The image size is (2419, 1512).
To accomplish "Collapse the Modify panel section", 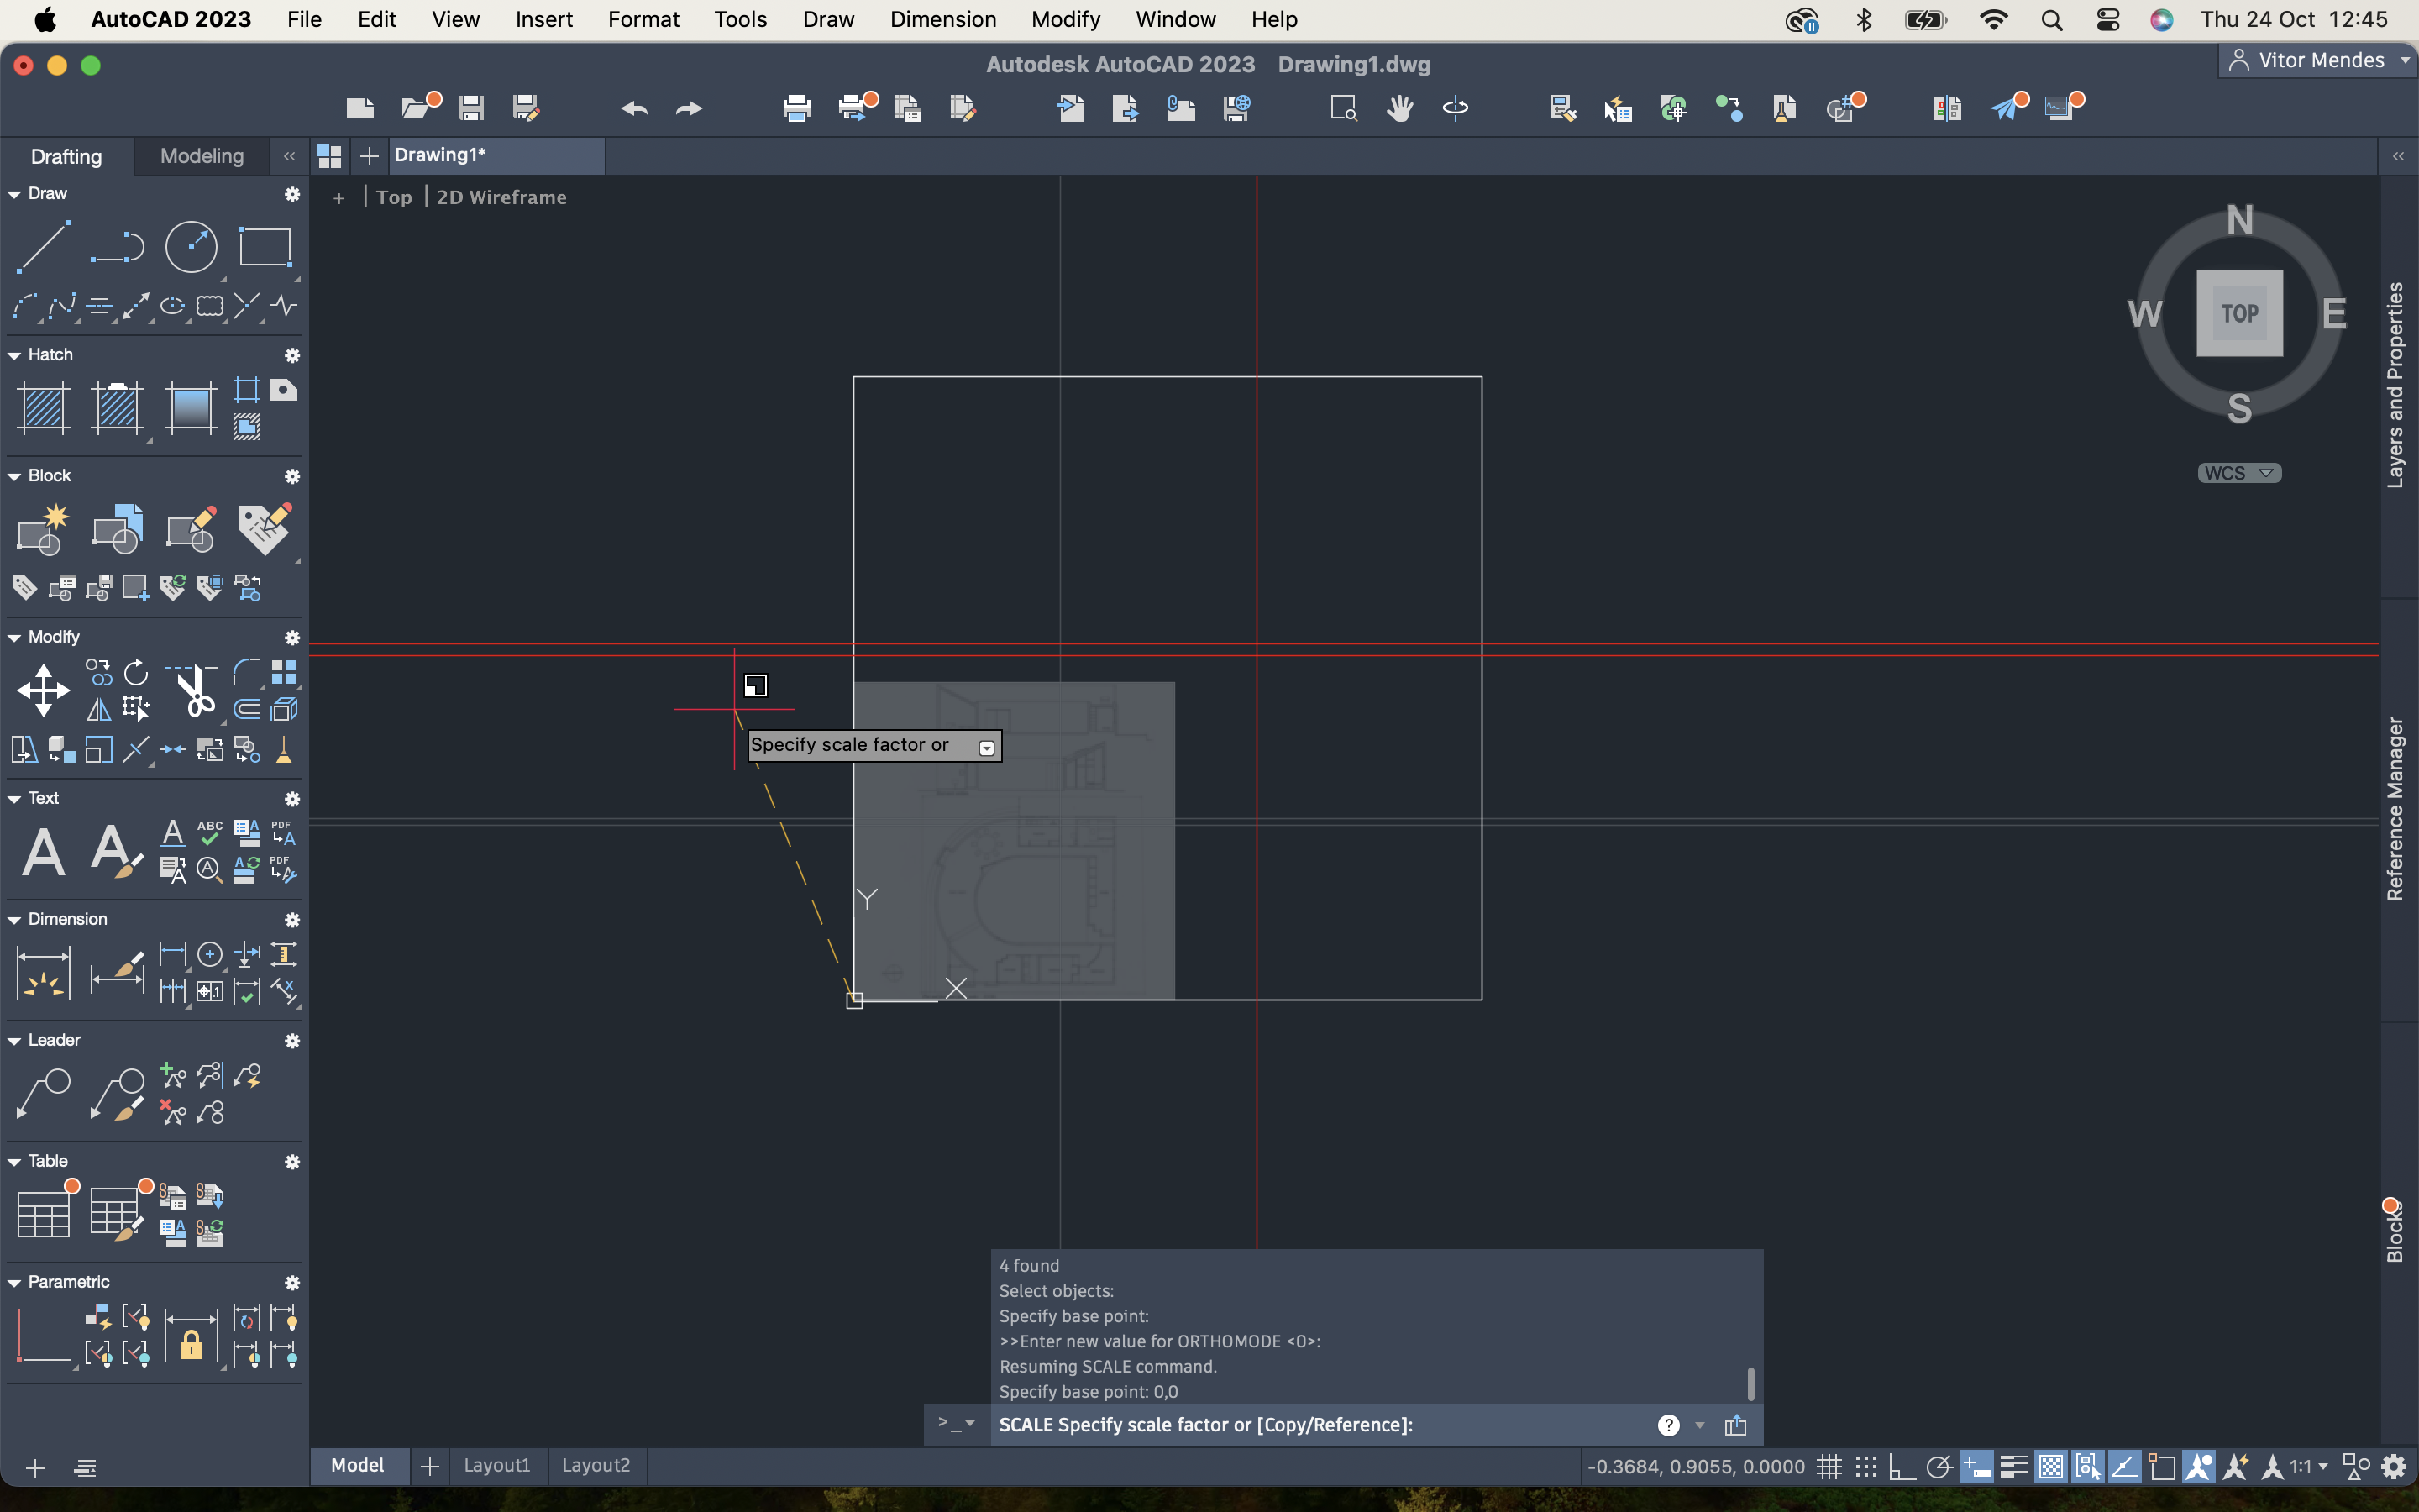I will 14,637.
